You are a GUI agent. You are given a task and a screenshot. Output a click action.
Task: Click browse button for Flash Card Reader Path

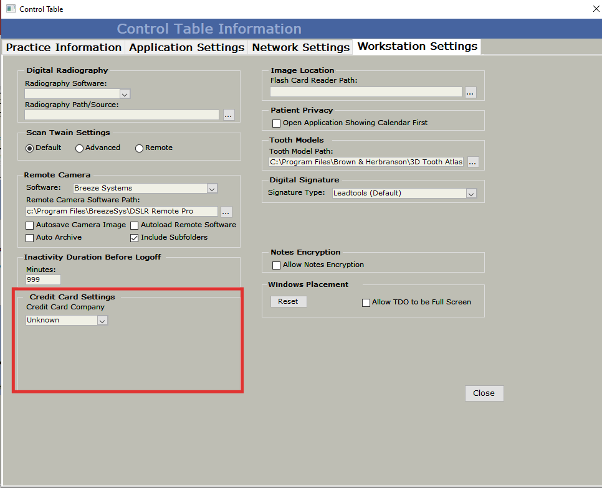[471, 93]
